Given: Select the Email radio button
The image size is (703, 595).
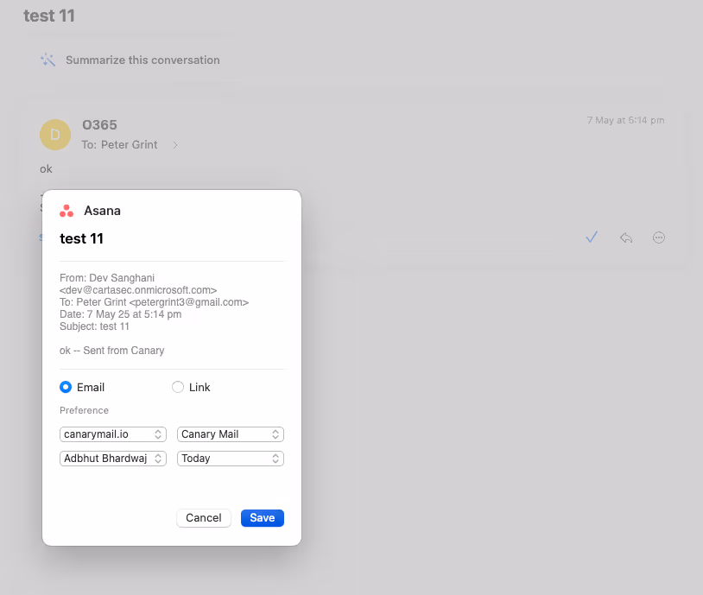Looking at the screenshot, I should (x=66, y=387).
